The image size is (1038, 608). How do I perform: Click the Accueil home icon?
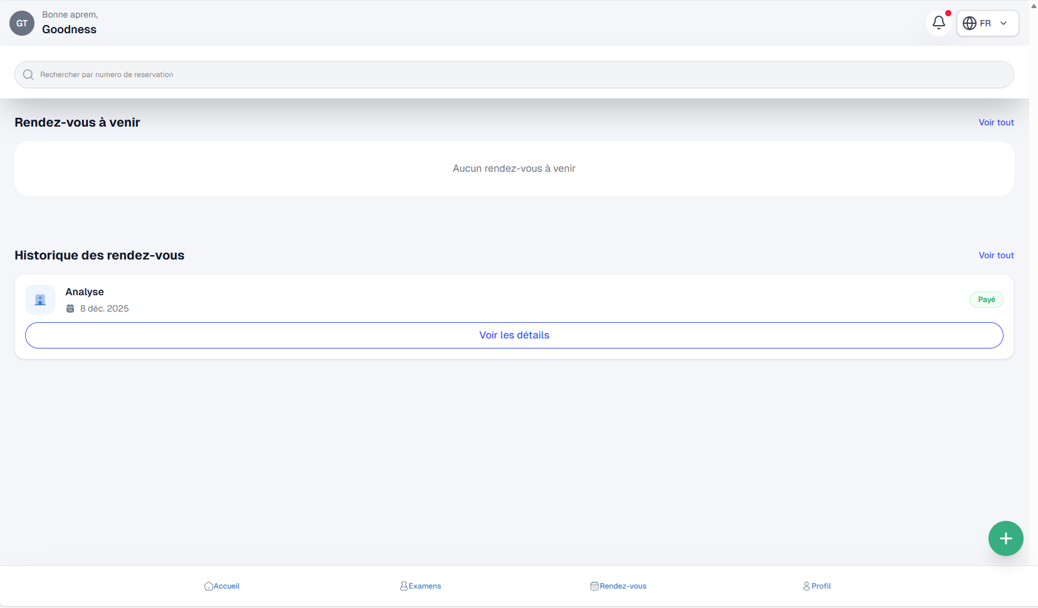(x=208, y=586)
